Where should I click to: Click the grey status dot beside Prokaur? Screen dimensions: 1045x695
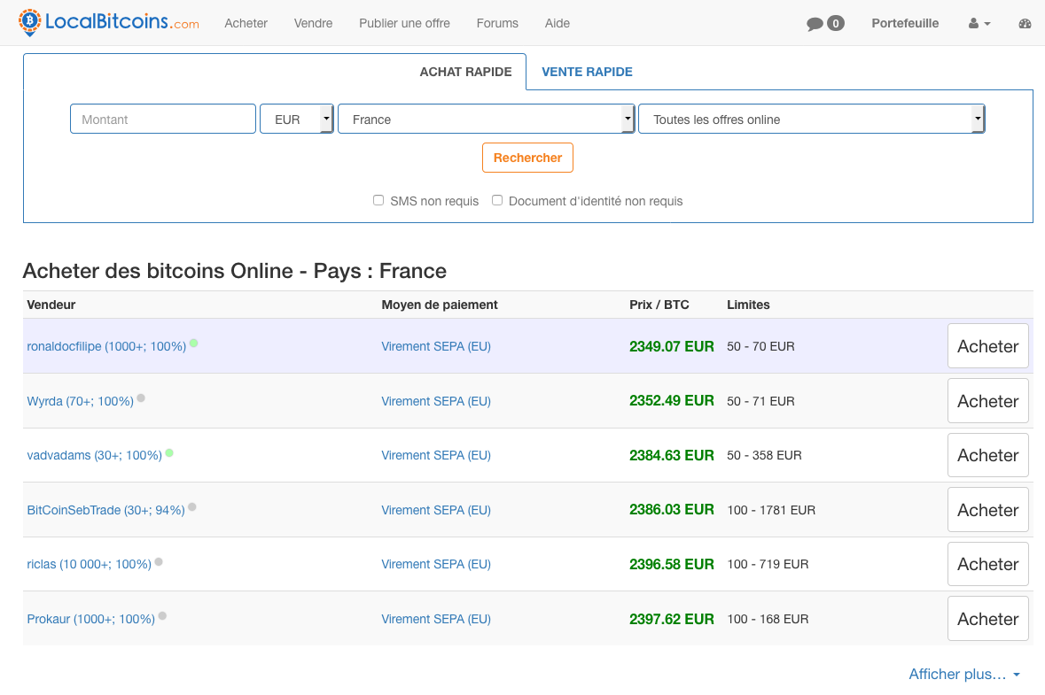(x=162, y=616)
